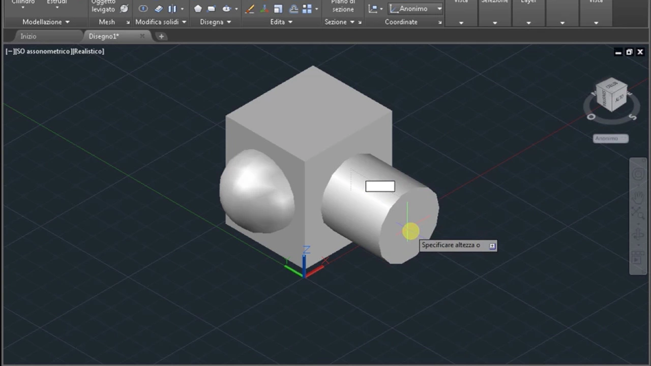Click the UCS icon in Coordinate panel

coord(373,9)
